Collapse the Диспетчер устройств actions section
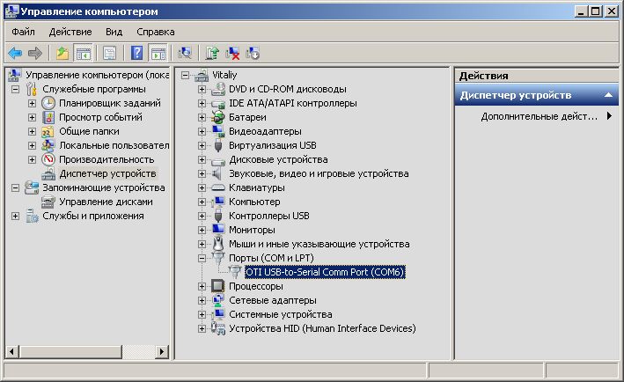624x382 pixels. [608, 95]
